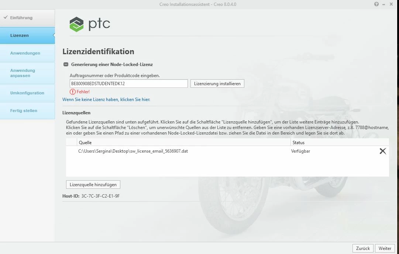Select the Lizenzen step
This screenshot has height=254, width=399.
[x=27, y=35]
